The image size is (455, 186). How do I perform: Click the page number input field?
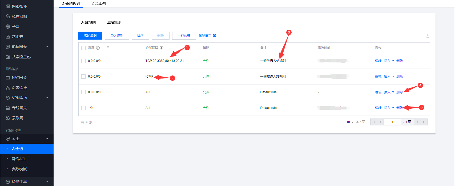tap(392, 122)
